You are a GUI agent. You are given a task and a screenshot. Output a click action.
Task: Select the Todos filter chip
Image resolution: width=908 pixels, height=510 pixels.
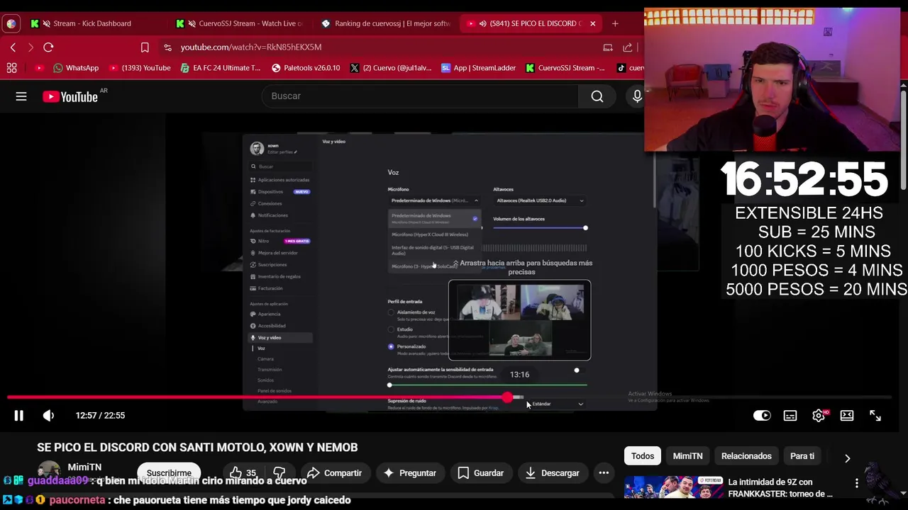pos(643,456)
